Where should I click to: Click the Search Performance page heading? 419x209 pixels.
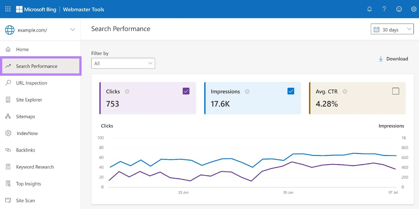[121, 29]
